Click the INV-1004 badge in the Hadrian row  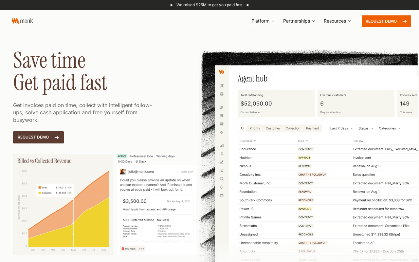click(x=304, y=158)
